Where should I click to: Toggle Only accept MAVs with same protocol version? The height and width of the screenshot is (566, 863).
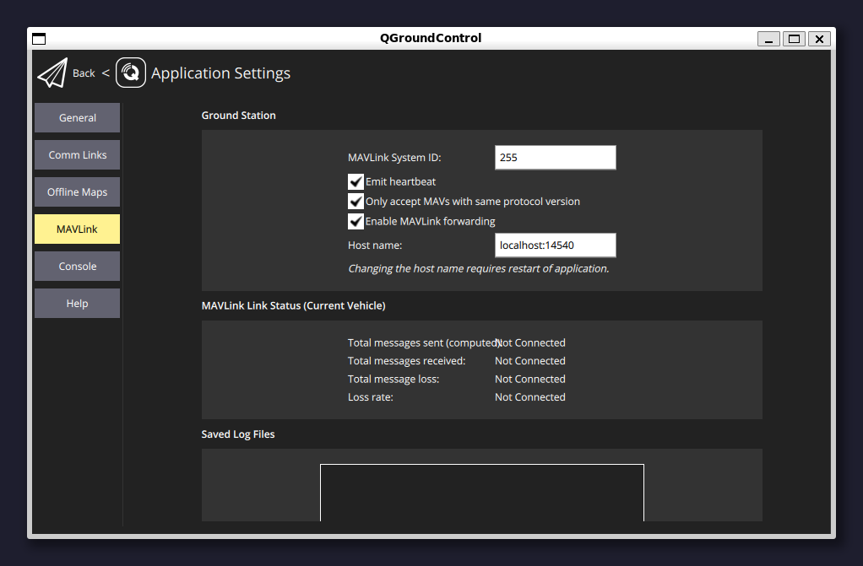click(356, 202)
